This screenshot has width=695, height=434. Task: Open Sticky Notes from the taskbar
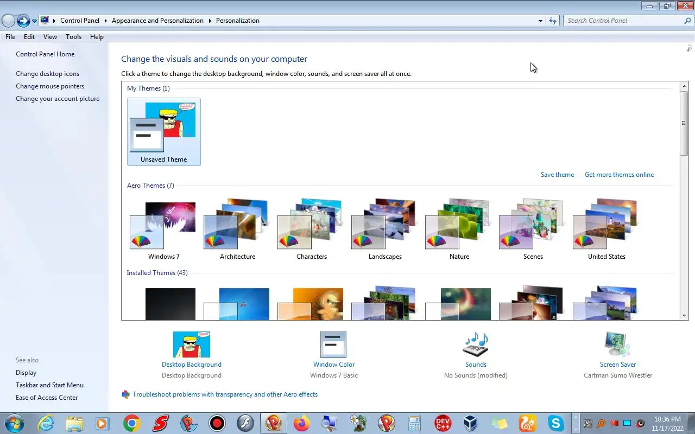point(500,423)
